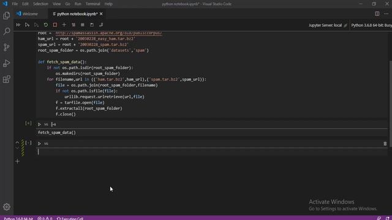392x220 pixels.
Task: Delete the empty last cell
Action: (x=385, y=144)
